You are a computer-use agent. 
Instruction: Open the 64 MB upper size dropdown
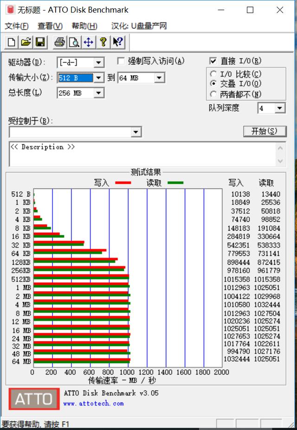click(159, 78)
